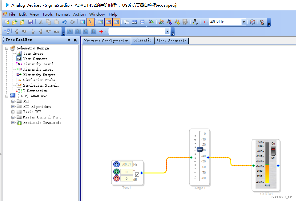This screenshot has width=296, height=201.
Task: Open the empty combo box dropdown arrow
Action: (167, 31)
